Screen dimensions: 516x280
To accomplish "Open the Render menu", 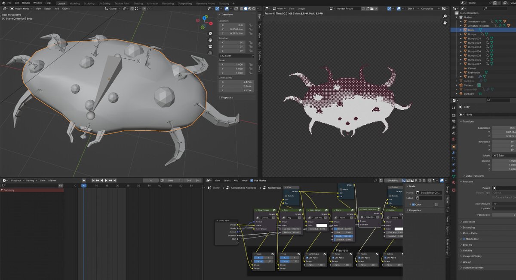I will 26,3.
